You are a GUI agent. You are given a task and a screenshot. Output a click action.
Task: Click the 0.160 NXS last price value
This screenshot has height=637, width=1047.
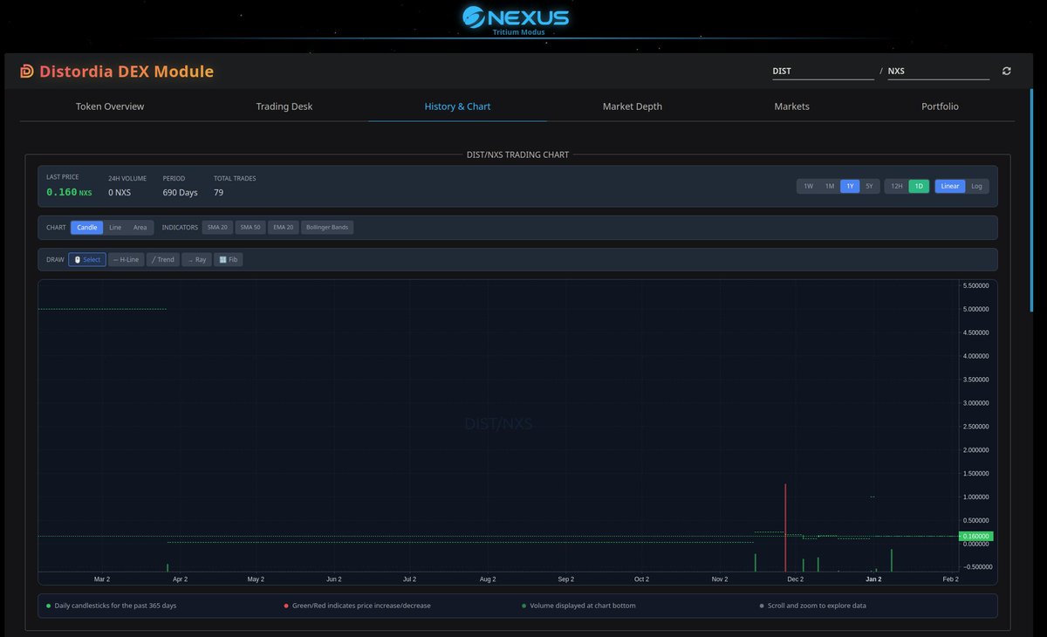pyautogui.click(x=69, y=192)
